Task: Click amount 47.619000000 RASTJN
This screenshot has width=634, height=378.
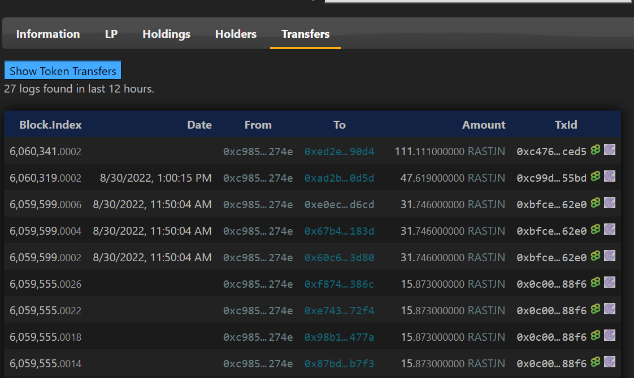Action: (453, 178)
